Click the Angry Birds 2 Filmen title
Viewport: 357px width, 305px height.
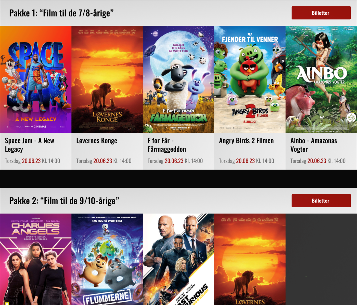coord(246,141)
